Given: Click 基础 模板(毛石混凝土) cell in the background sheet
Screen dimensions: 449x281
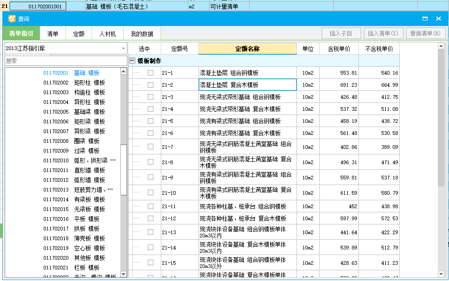Looking at the screenshot, I should (137, 6).
